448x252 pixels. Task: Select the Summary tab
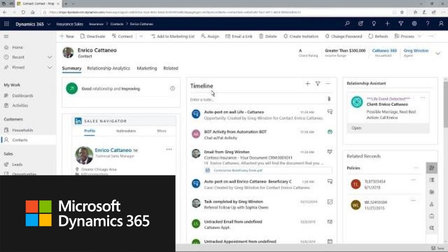pos(72,68)
